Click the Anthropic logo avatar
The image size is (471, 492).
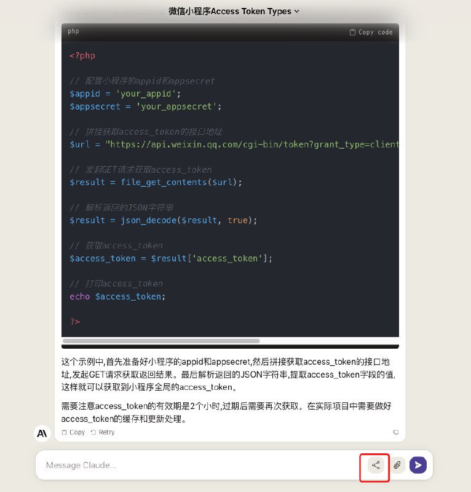pos(42,434)
